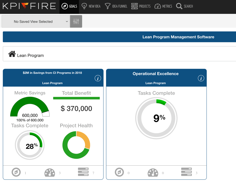Click metrics count 3 on $2M Savings card
The image size is (236, 181).
pyautogui.click(x=60, y=173)
